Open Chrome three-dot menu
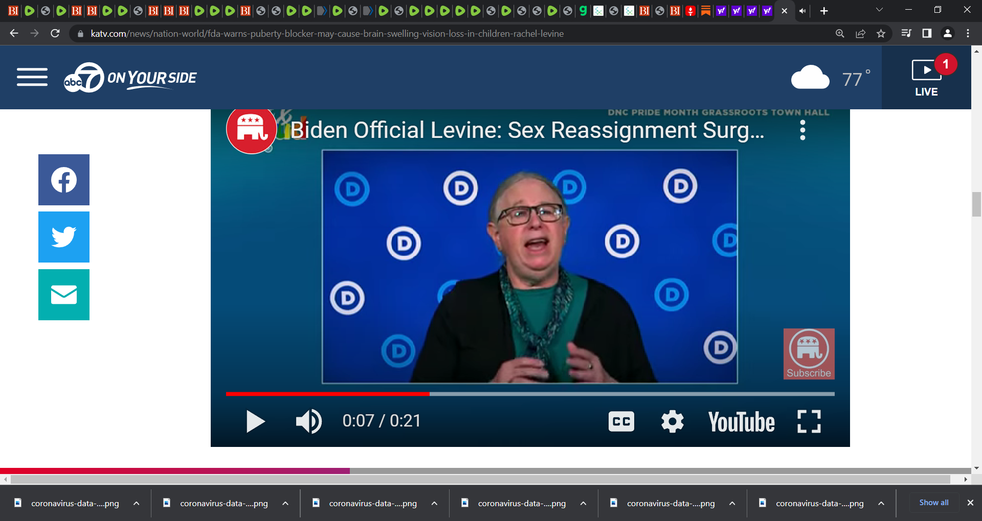 pyautogui.click(x=968, y=33)
